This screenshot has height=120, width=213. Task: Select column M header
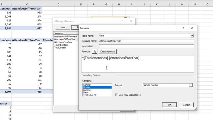(182, 4)
